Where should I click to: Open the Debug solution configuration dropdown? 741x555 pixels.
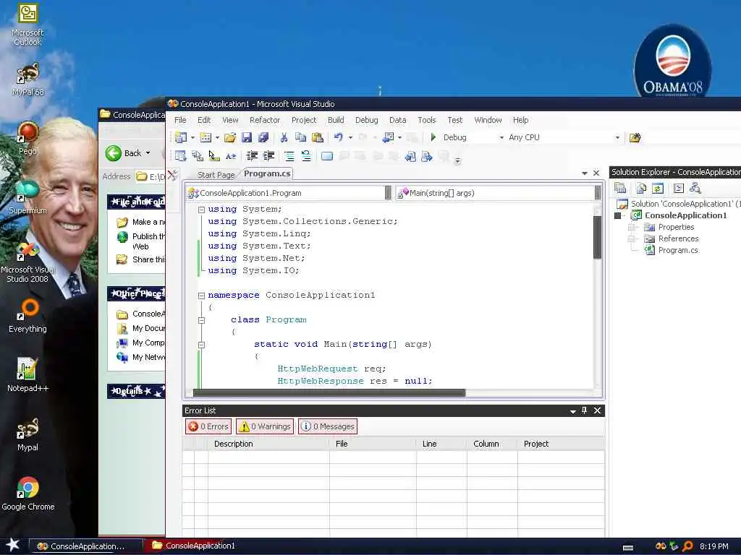(501, 137)
